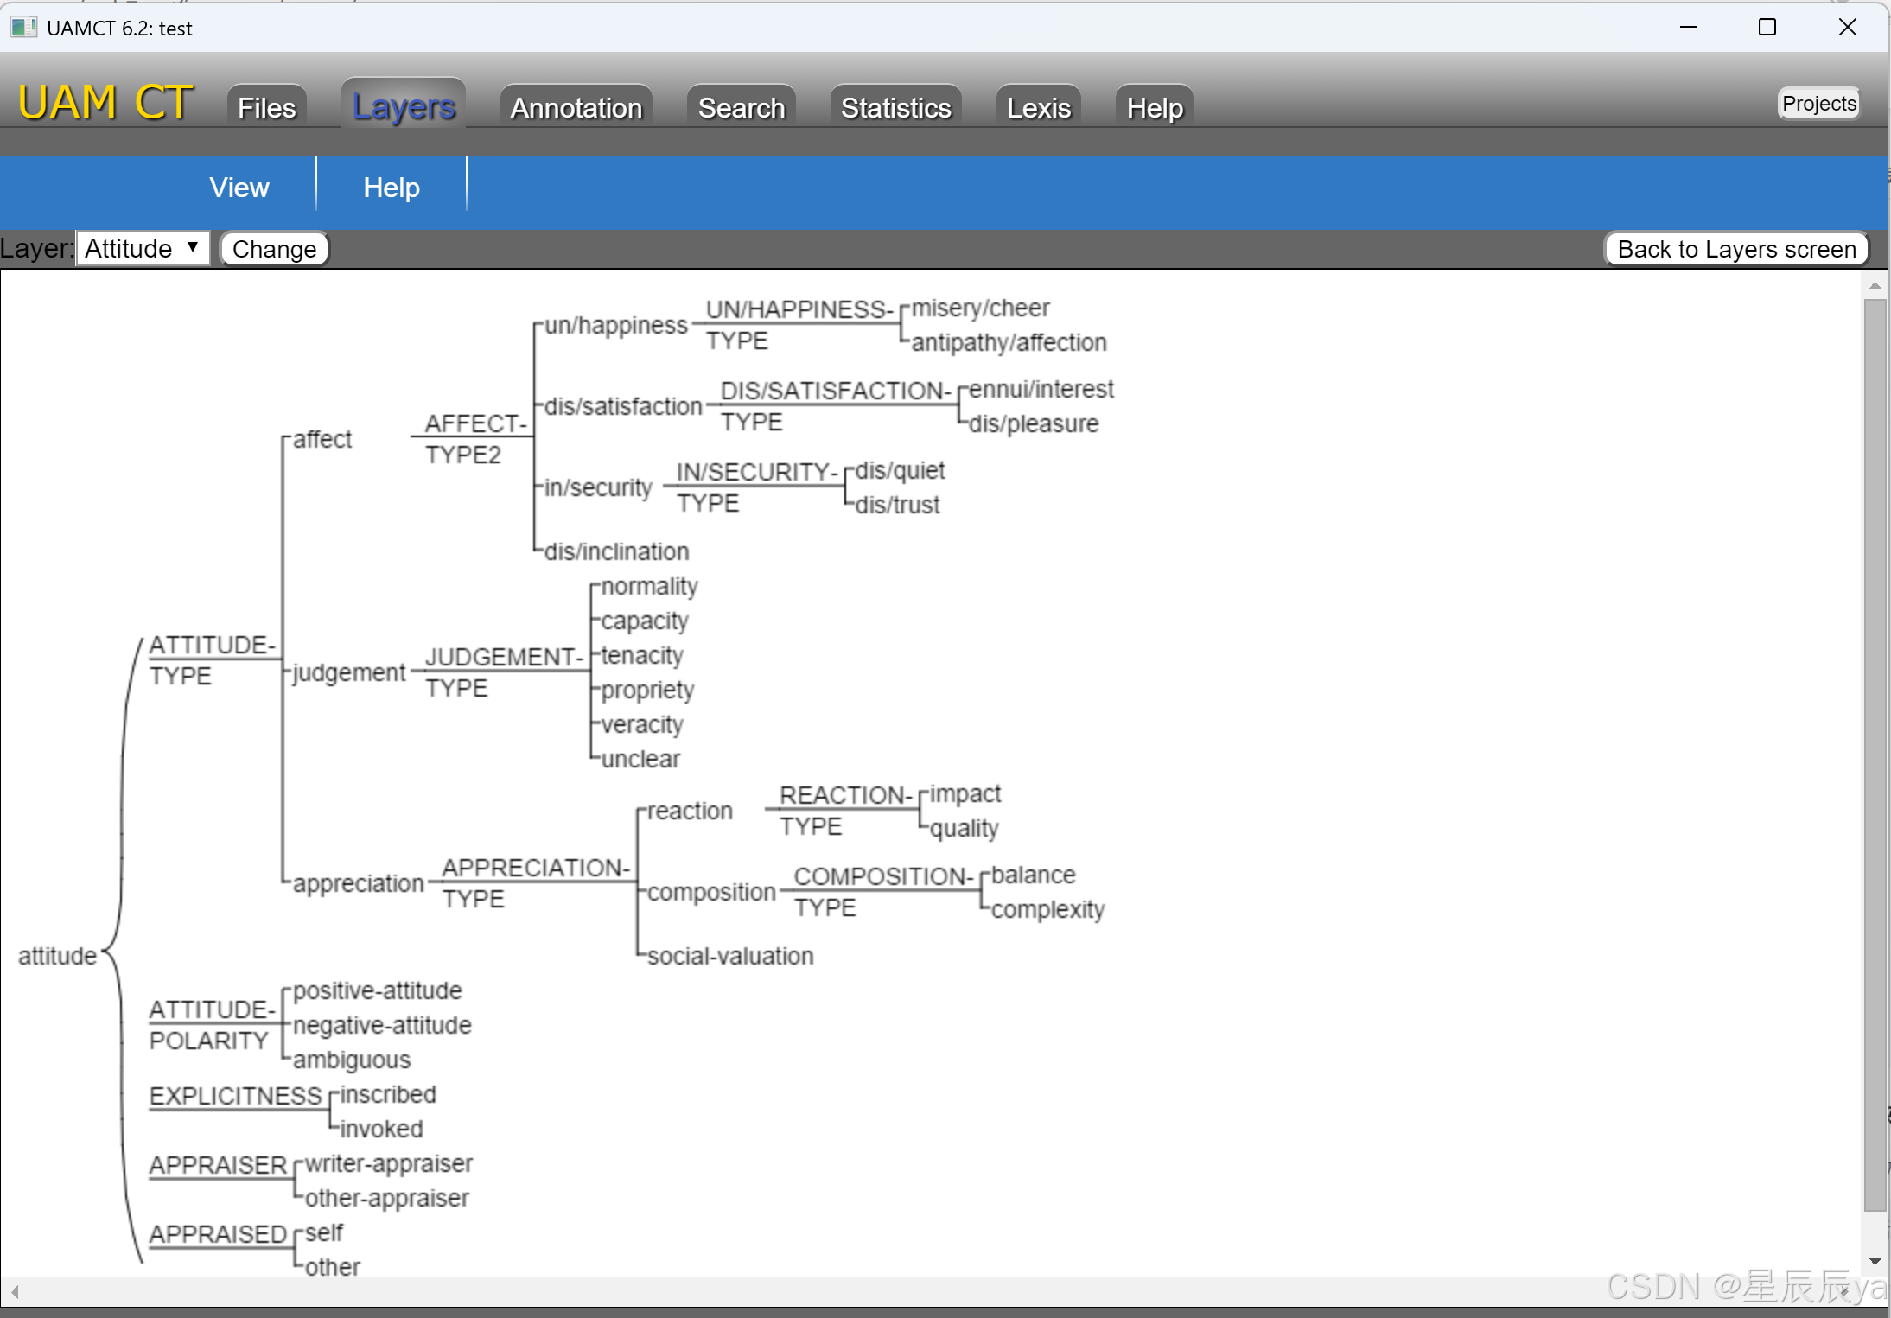
Task: Select the JUDGEMENT-TYPE node
Action: [x=504, y=672]
